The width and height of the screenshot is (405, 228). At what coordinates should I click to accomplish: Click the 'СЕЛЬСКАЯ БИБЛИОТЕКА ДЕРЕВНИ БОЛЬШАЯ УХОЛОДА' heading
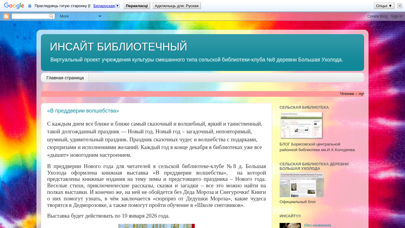[x=314, y=166]
